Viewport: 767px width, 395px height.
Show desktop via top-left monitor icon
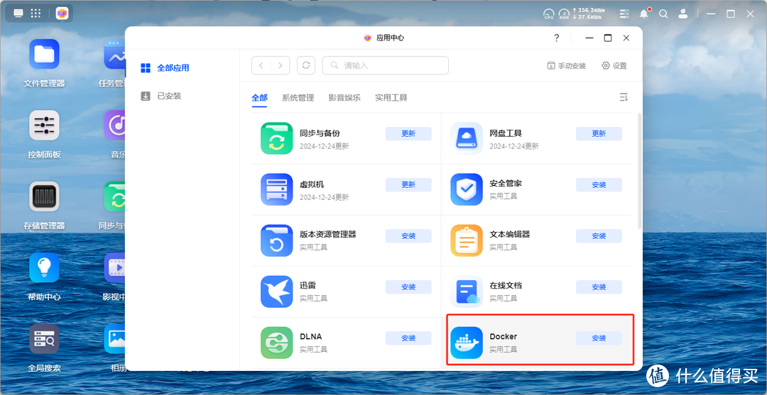pyautogui.click(x=18, y=13)
